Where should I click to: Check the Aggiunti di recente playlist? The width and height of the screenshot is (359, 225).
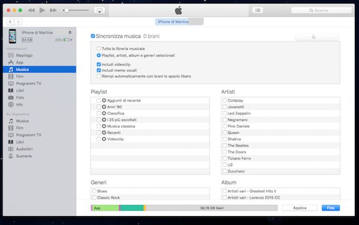(99, 100)
